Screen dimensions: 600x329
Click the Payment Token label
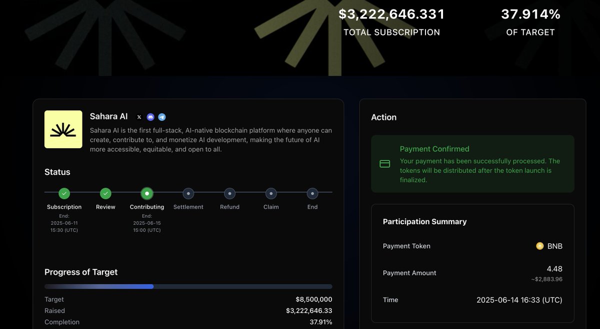(x=406, y=246)
